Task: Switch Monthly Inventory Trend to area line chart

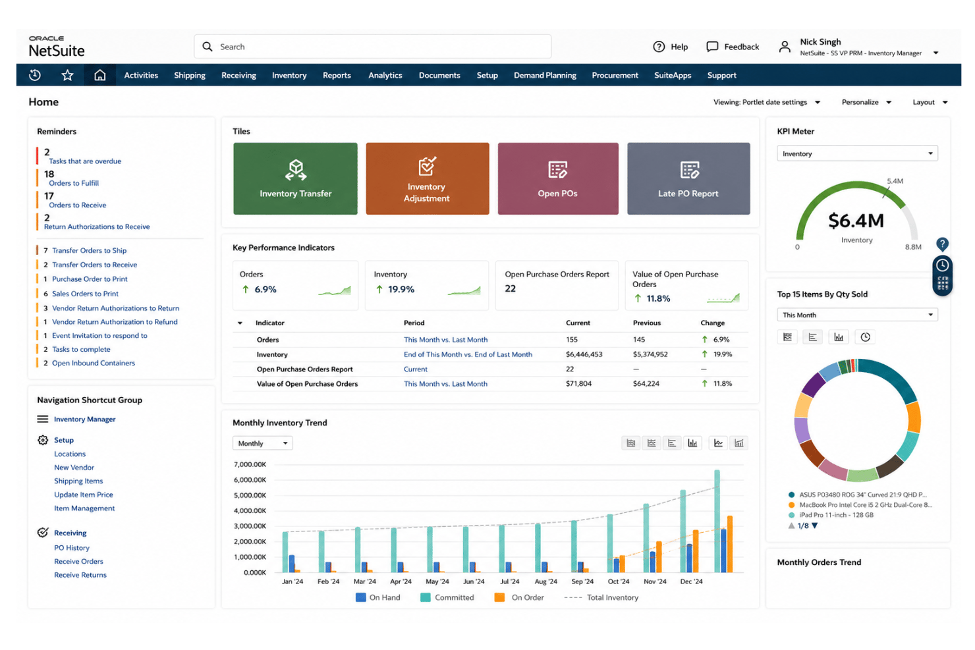Action: point(652,443)
